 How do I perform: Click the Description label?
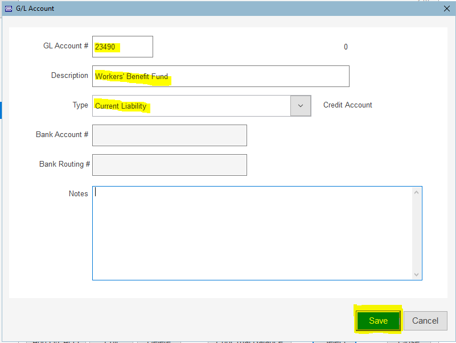pos(69,76)
